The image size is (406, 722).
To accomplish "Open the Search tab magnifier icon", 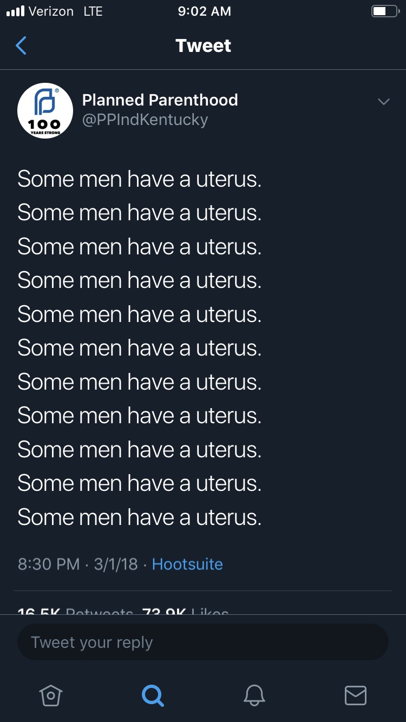I will pos(153,695).
